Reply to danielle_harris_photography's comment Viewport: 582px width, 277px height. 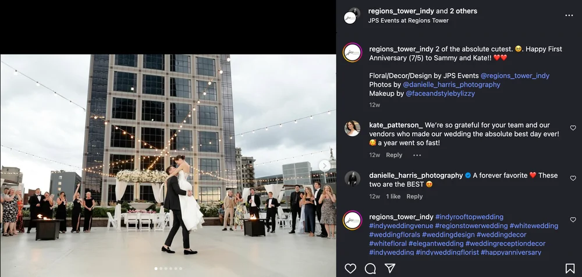pyautogui.click(x=414, y=197)
